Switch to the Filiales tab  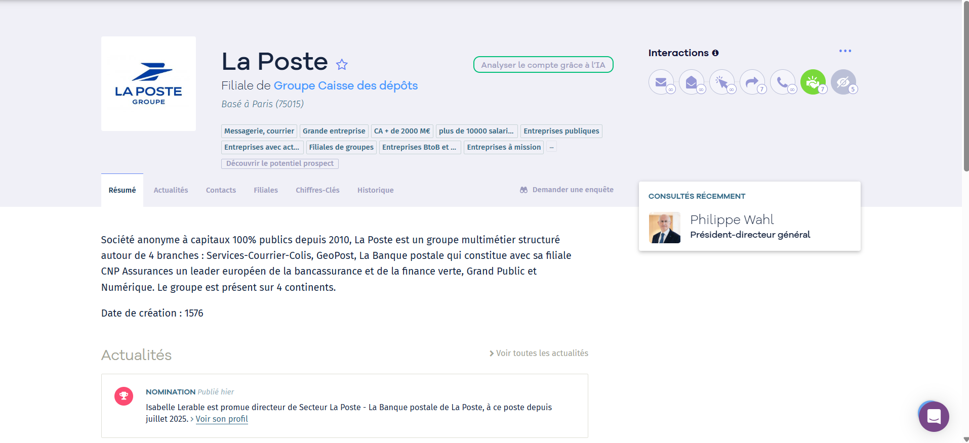[266, 190]
